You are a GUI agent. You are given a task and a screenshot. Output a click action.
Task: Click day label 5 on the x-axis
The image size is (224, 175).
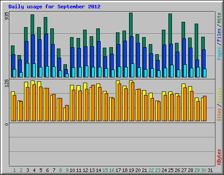[x=41, y=170]
